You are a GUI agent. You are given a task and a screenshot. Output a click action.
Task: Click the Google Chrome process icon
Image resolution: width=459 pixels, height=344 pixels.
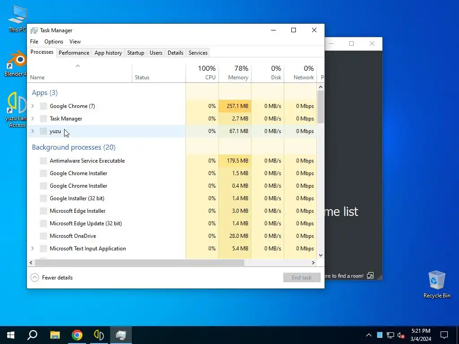[x=43, y=106]
